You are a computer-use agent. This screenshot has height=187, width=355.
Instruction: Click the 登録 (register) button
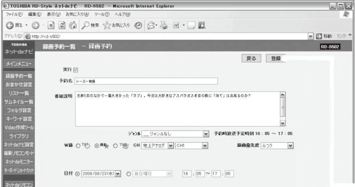(276, 59)
